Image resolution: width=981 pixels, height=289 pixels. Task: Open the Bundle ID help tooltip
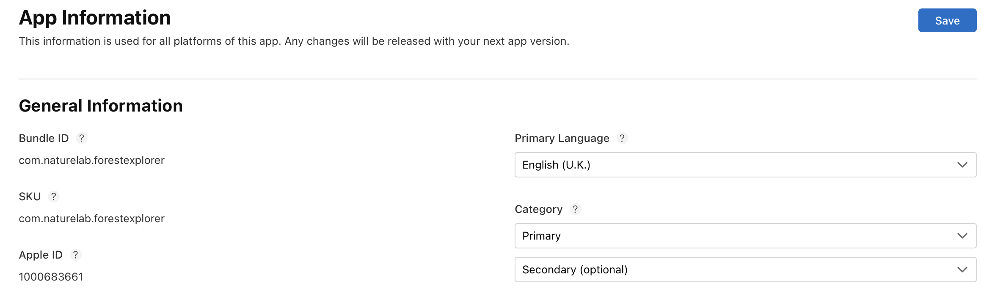tap(82, 137)
